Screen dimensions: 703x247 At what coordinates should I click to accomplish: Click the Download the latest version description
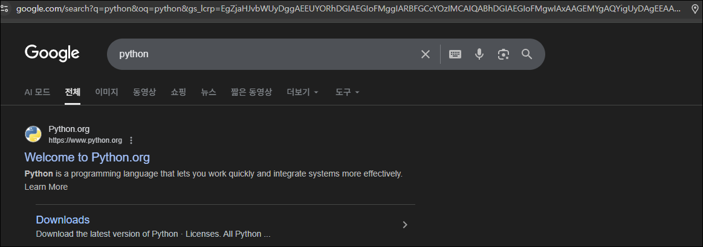[153, 234]
